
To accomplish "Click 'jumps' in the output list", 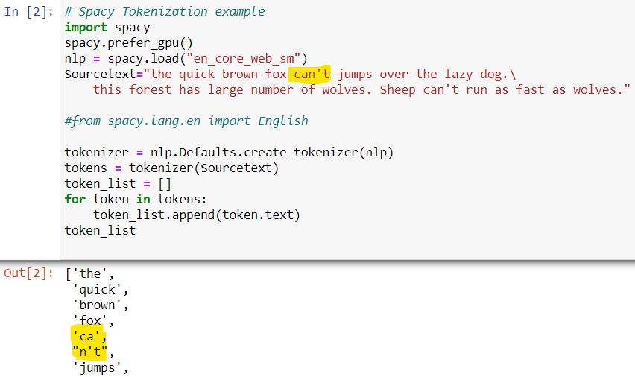I will [x=101, y=368].
